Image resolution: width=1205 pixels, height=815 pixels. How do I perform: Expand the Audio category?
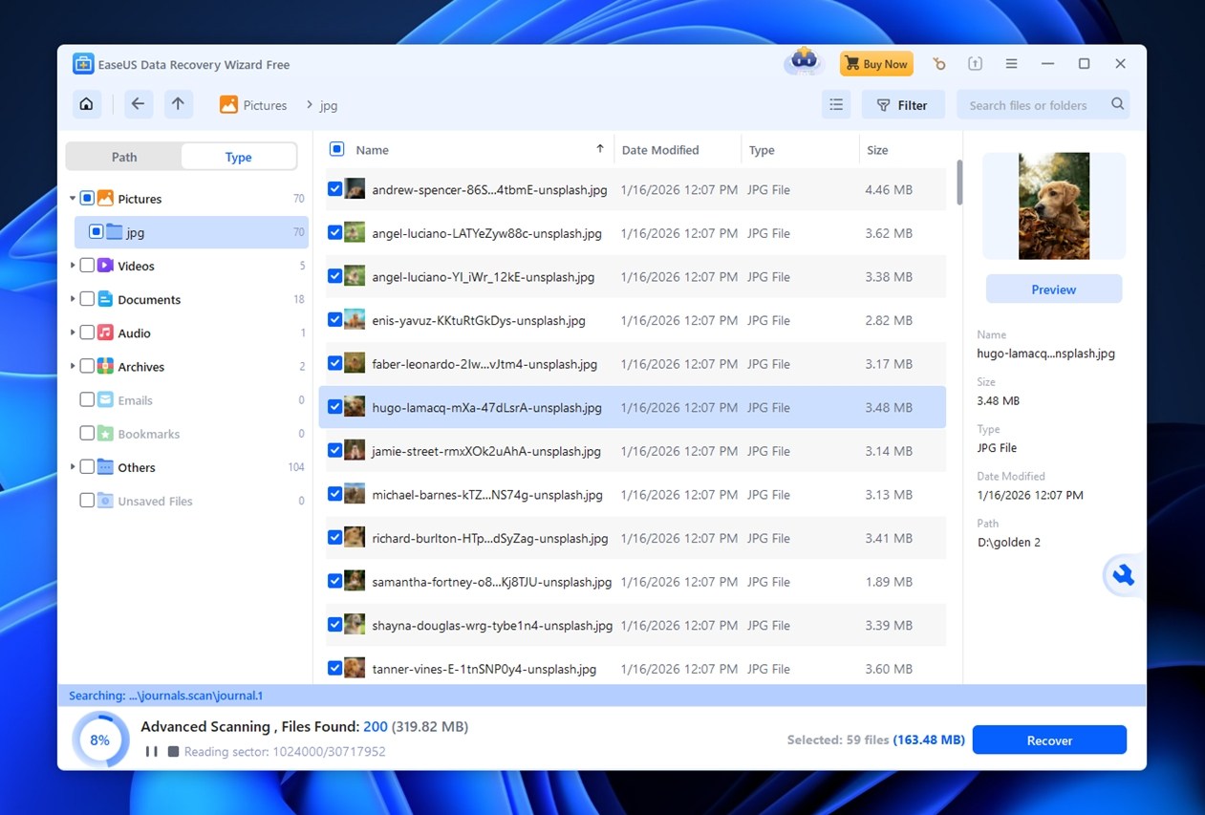coord(72,332)
